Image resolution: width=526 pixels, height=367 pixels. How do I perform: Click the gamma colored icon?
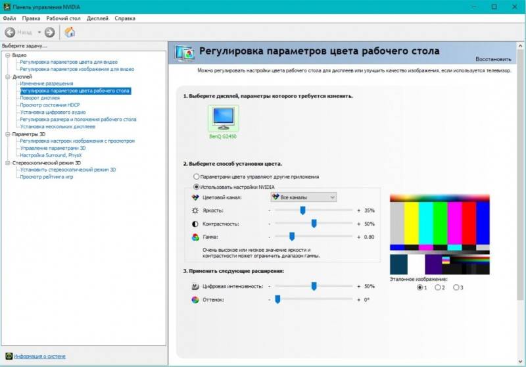click(195, 237)
